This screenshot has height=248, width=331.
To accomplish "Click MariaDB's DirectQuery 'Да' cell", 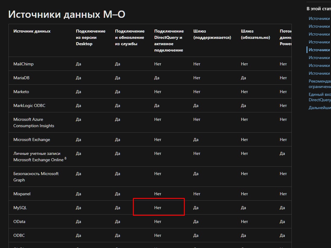I will tap(157, 78).
